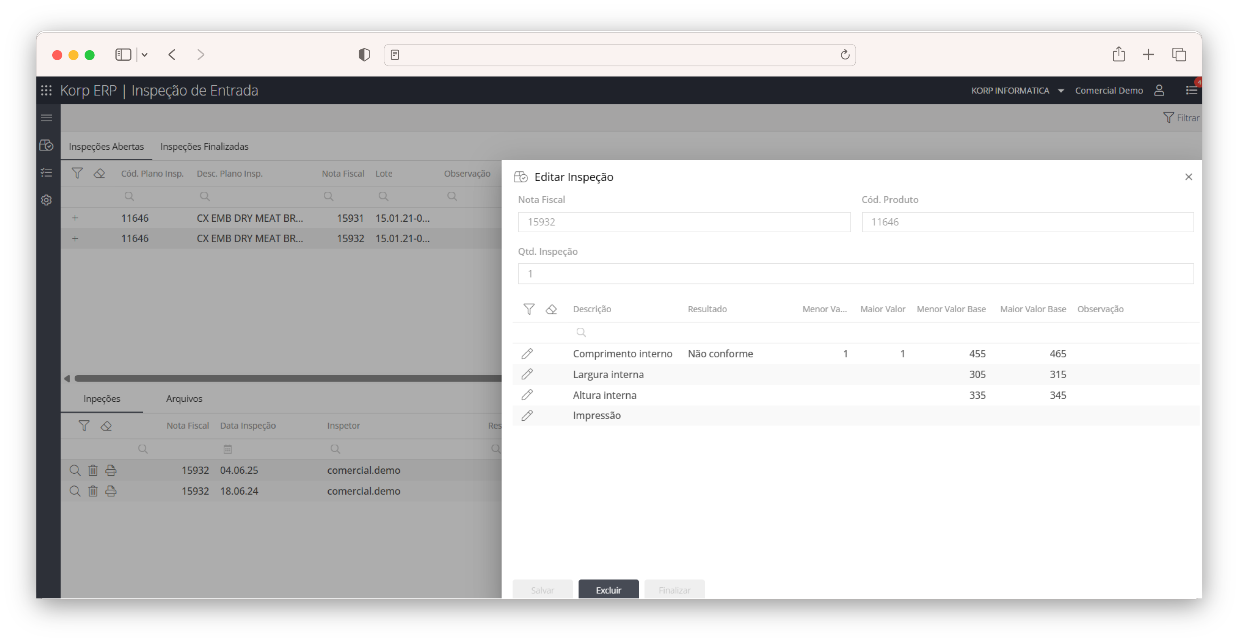The image size is (1240, 642).
Task: Open the Arquivos tab
Action: click(x=184, y=398)
